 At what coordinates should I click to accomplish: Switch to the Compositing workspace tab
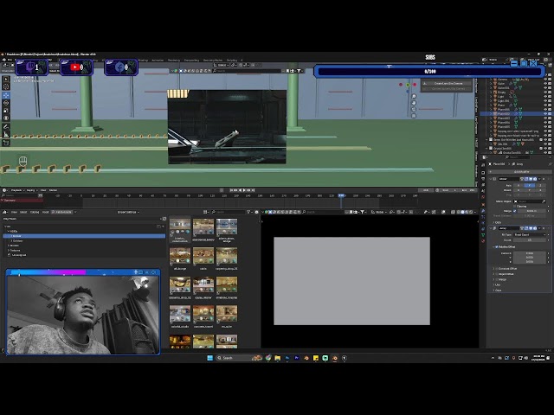pyautogui.click(x=191, y=60)
